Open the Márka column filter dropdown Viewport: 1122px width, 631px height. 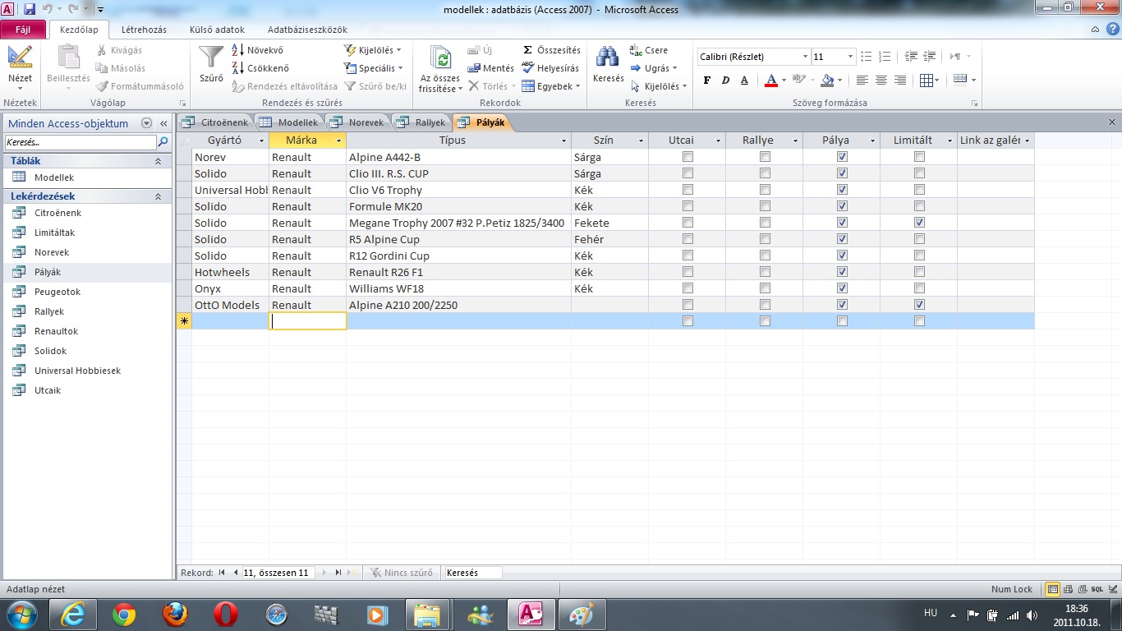(339, 140)
